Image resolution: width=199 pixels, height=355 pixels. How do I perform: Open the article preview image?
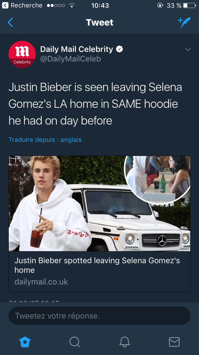pos(99,204)
